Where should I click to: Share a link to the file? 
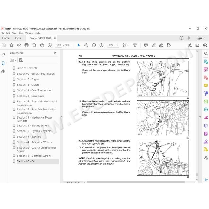point(190,45)
